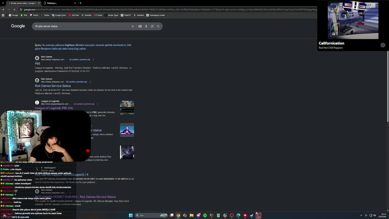389x219 pixels.
Task: Open Spotify from the taskbar
Action: (205, 215)
